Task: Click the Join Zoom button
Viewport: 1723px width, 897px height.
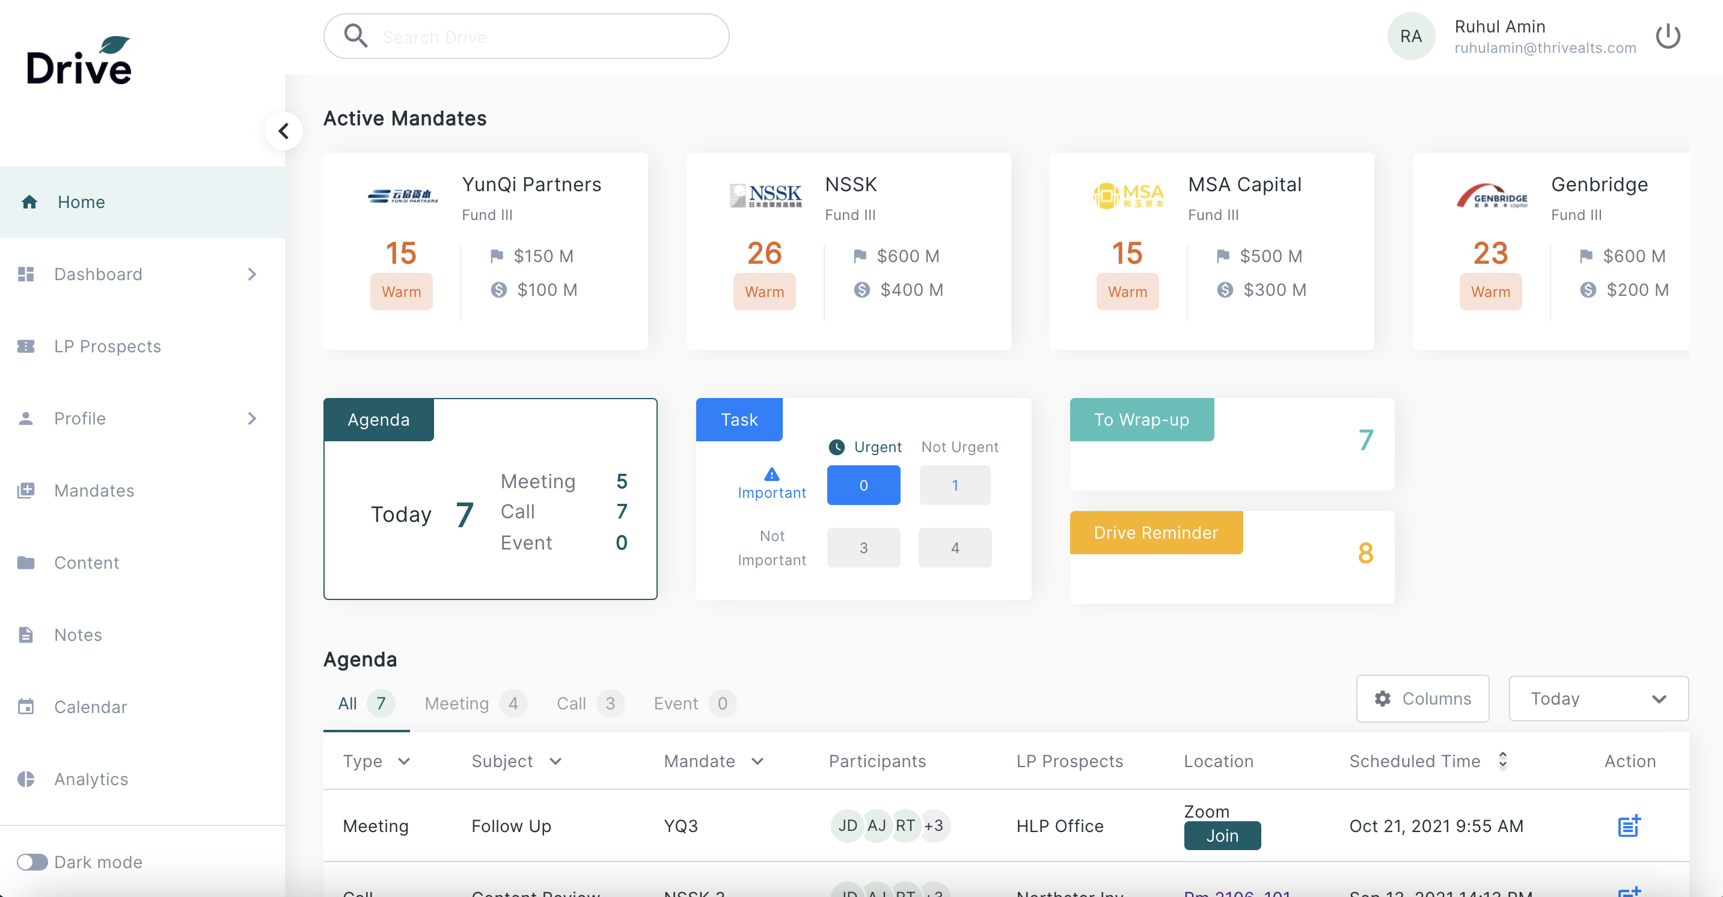Action: click(1222, 836)
